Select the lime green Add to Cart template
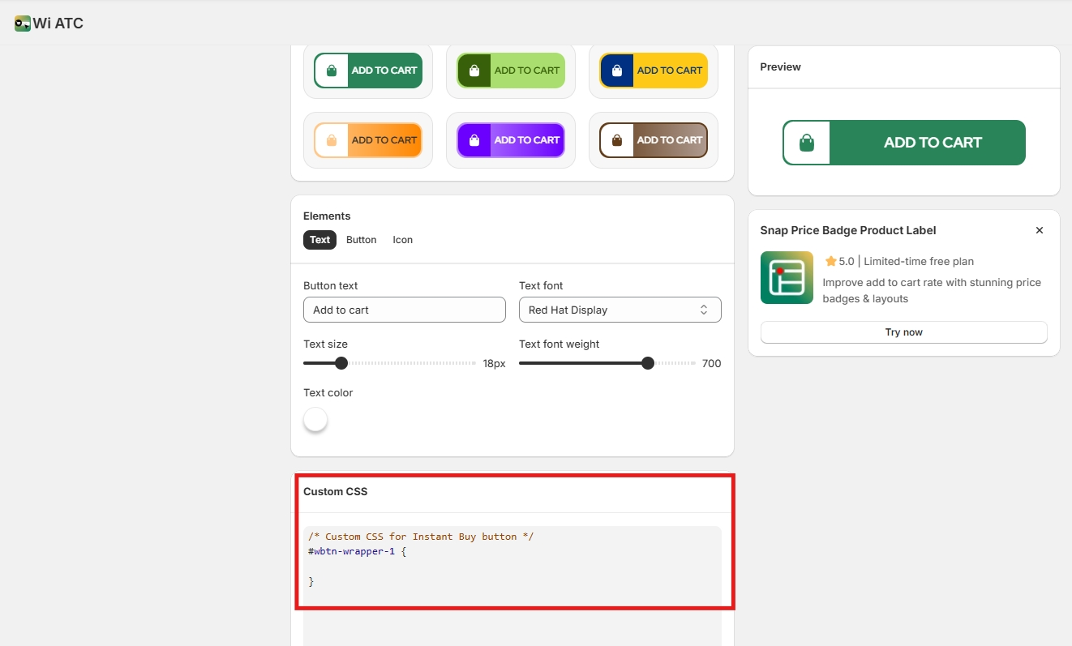 tap(511, 71)
